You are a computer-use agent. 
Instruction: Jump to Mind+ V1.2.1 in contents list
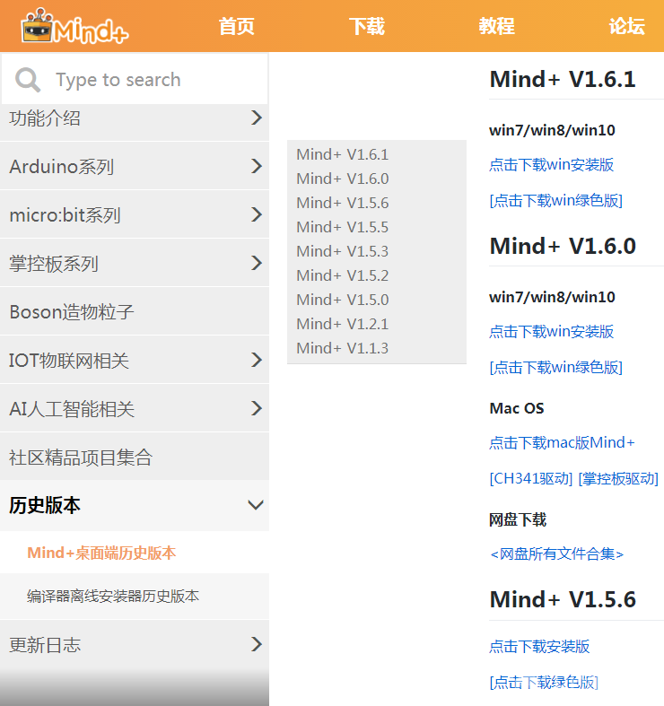(x=343, y=324)
